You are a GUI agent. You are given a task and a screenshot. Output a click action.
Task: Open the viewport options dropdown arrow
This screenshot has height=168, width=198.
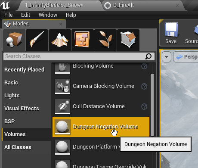(167, 57)
